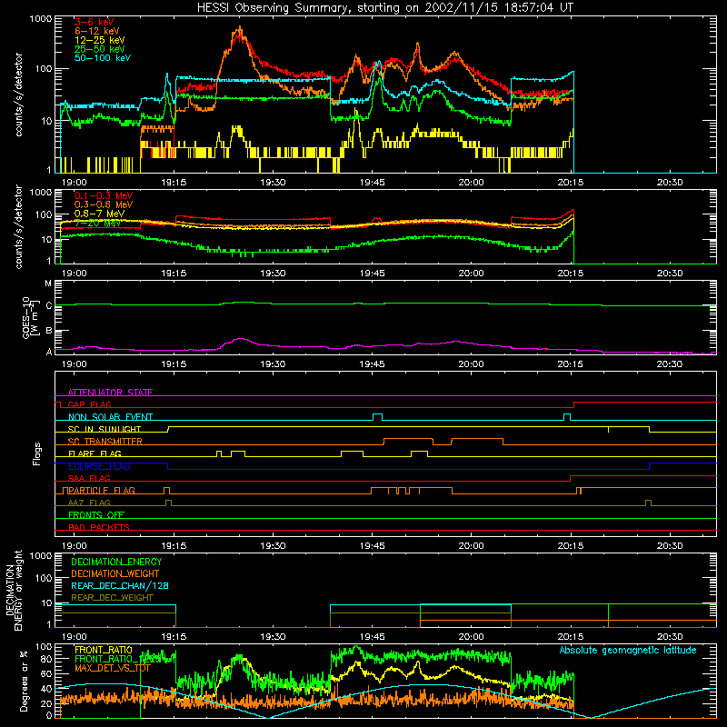
Task: Click the 1000 tick of top keV panel
Action: pyautogui.click(x=41, y=19)
